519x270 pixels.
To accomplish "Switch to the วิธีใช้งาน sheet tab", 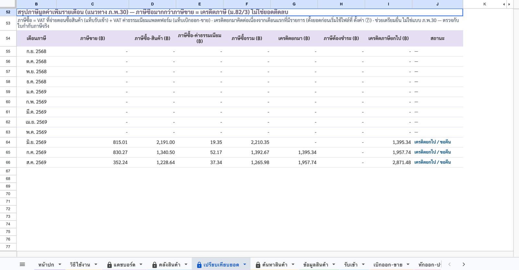I will coord(80,265).
